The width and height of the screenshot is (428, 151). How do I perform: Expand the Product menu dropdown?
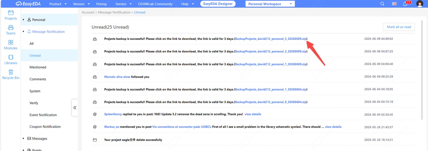coord(58,4)
